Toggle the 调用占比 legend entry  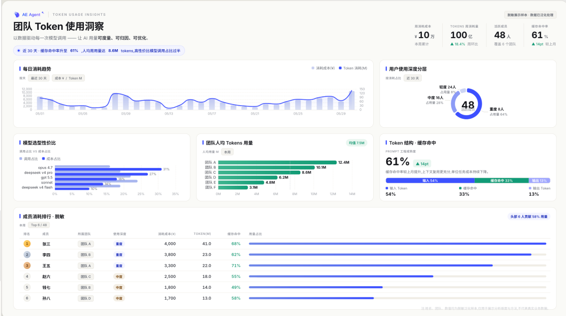pos(28,159)
